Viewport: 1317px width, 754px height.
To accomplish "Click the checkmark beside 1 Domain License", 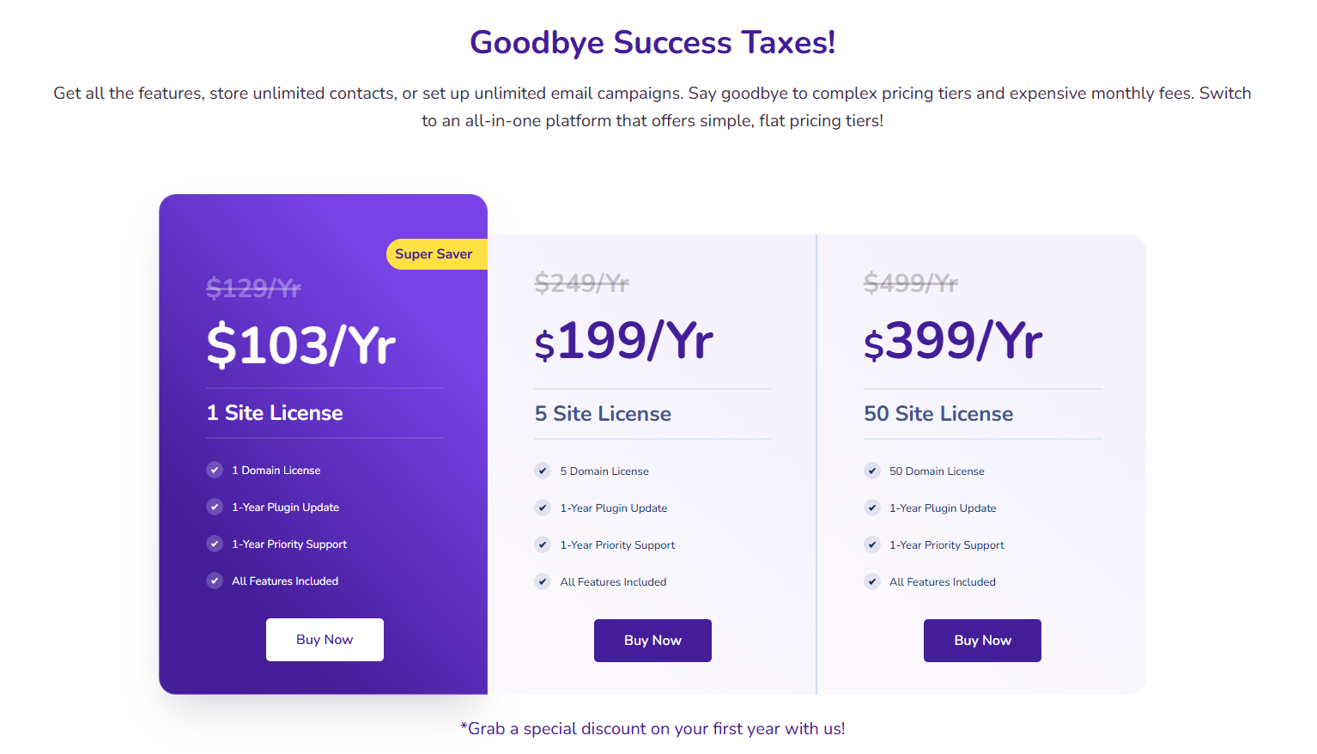I will 215,470.
